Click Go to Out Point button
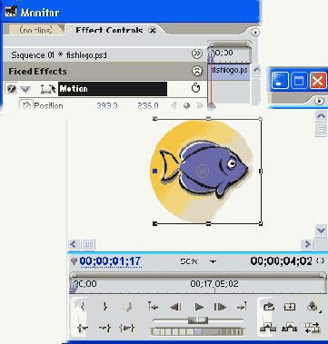This screenshot has width=328, height=344. [104, 328]
